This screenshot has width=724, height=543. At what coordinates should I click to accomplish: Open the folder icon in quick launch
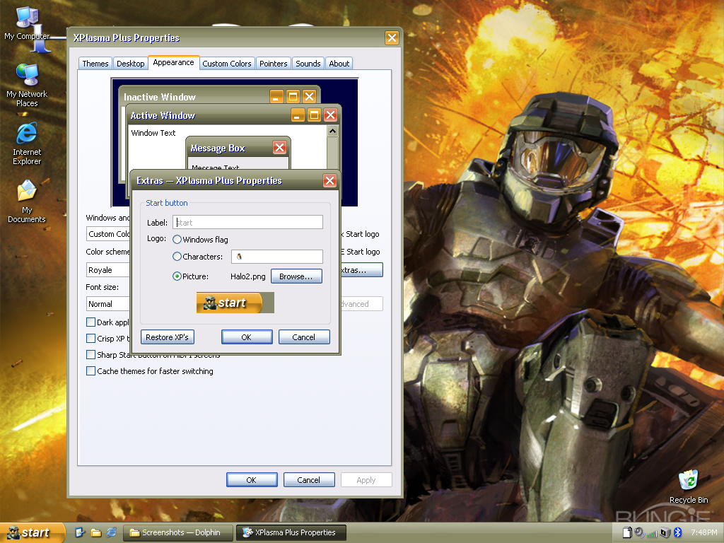tap(96, 532)
